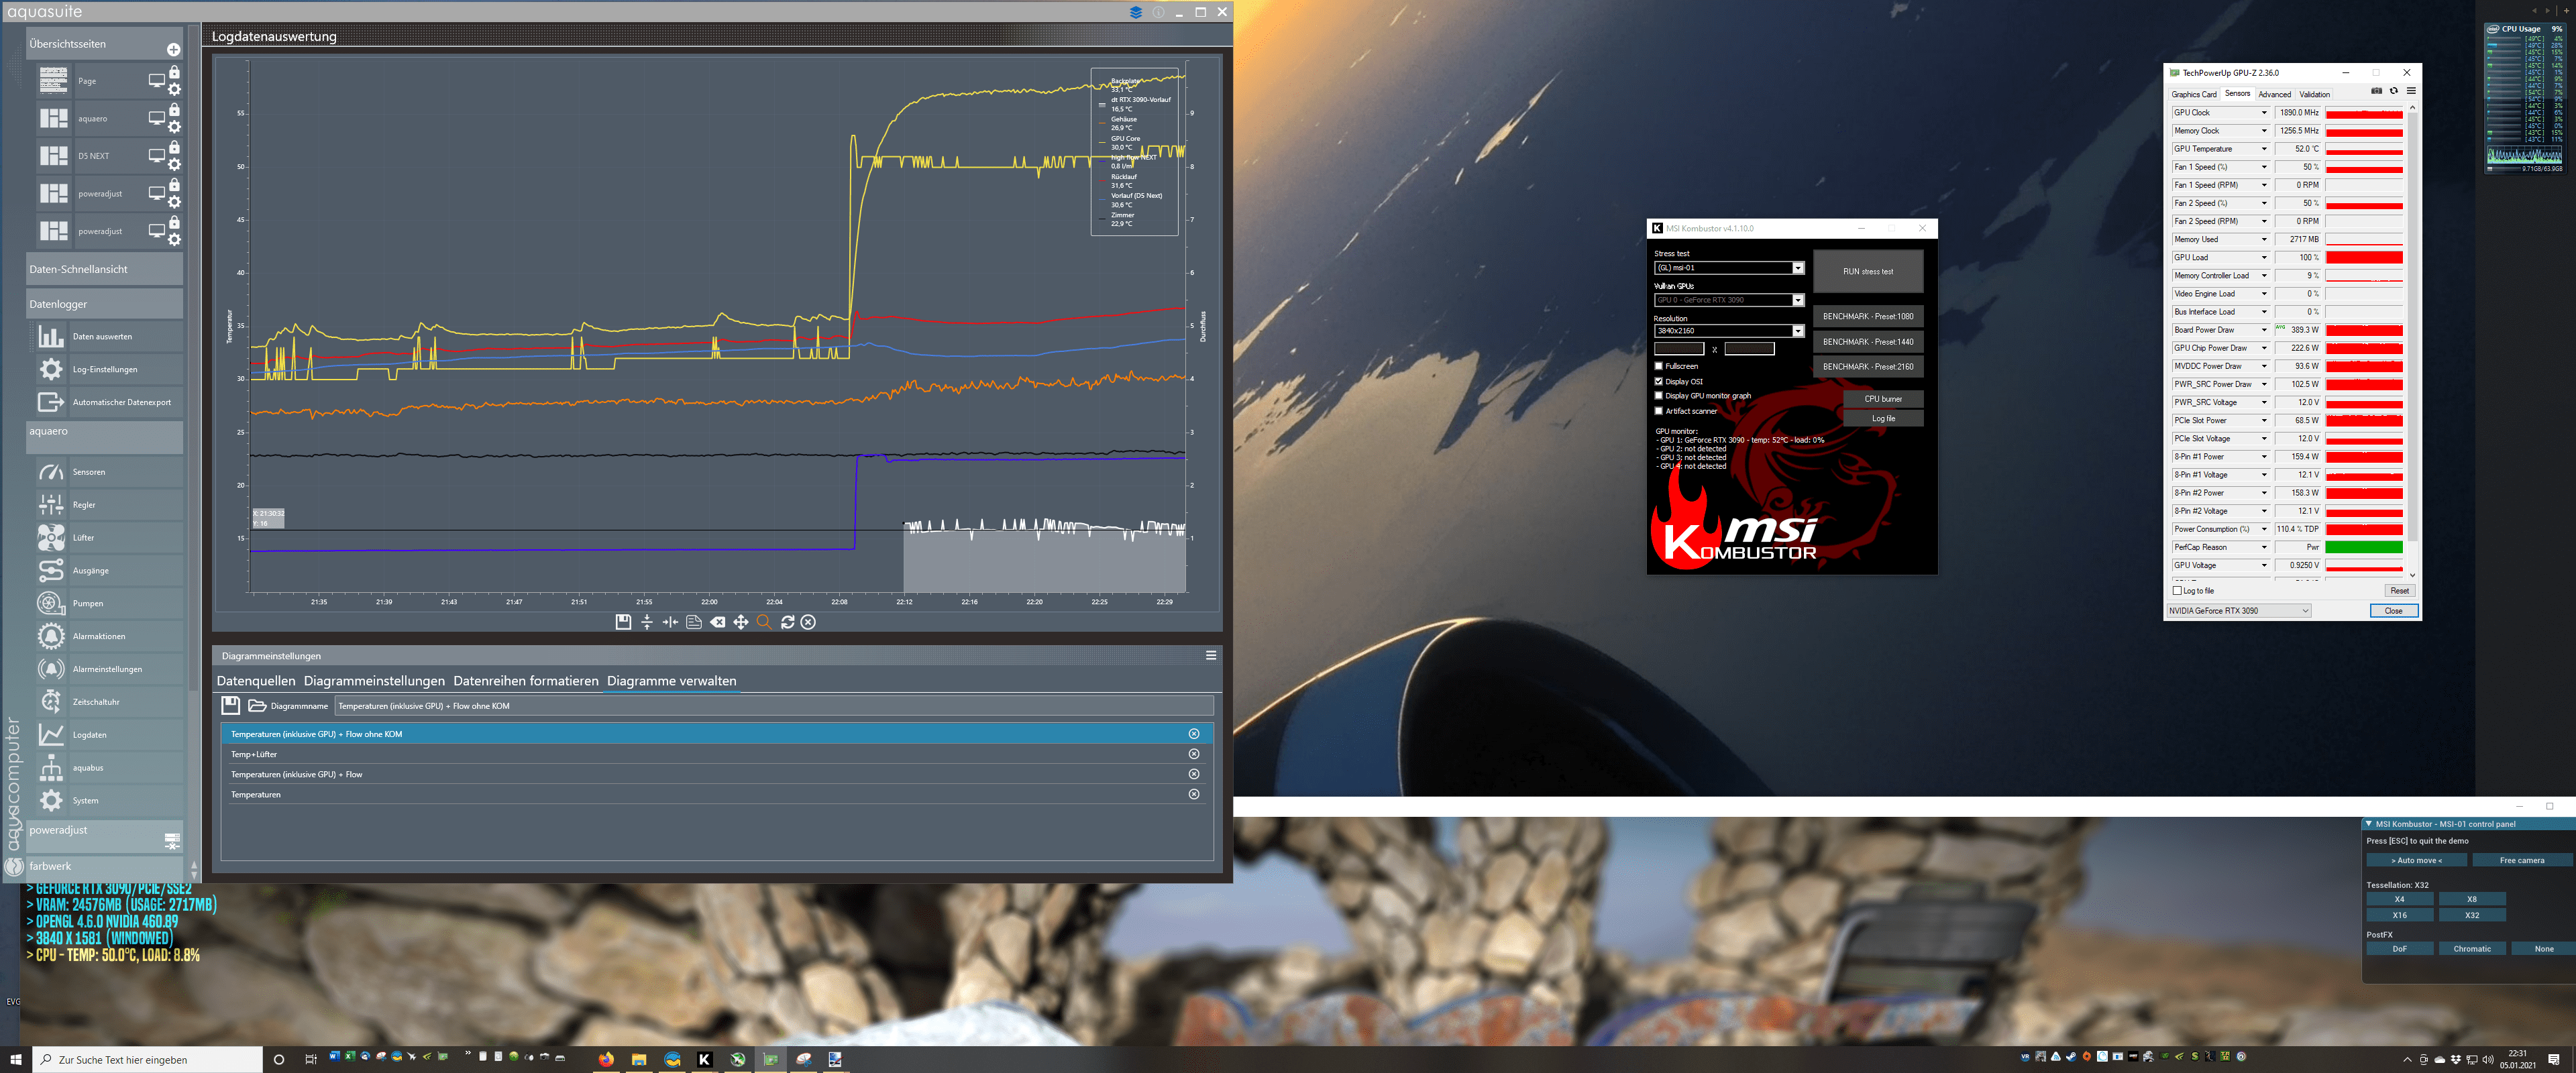Switch to Datenquellen tab
Screen dimensions: 2576x1073
point(256,681)
